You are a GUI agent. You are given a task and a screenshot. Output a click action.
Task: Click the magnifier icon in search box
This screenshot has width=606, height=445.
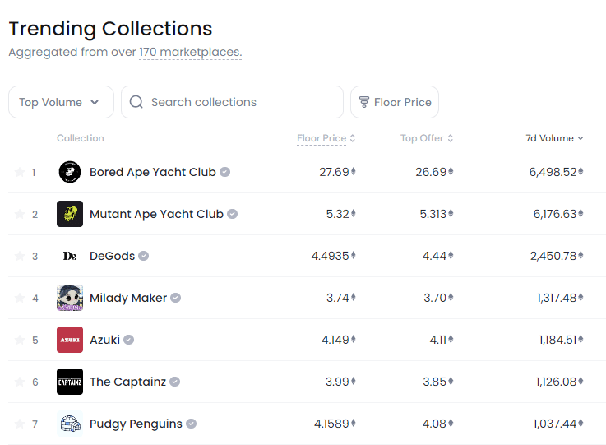point(136,102)
